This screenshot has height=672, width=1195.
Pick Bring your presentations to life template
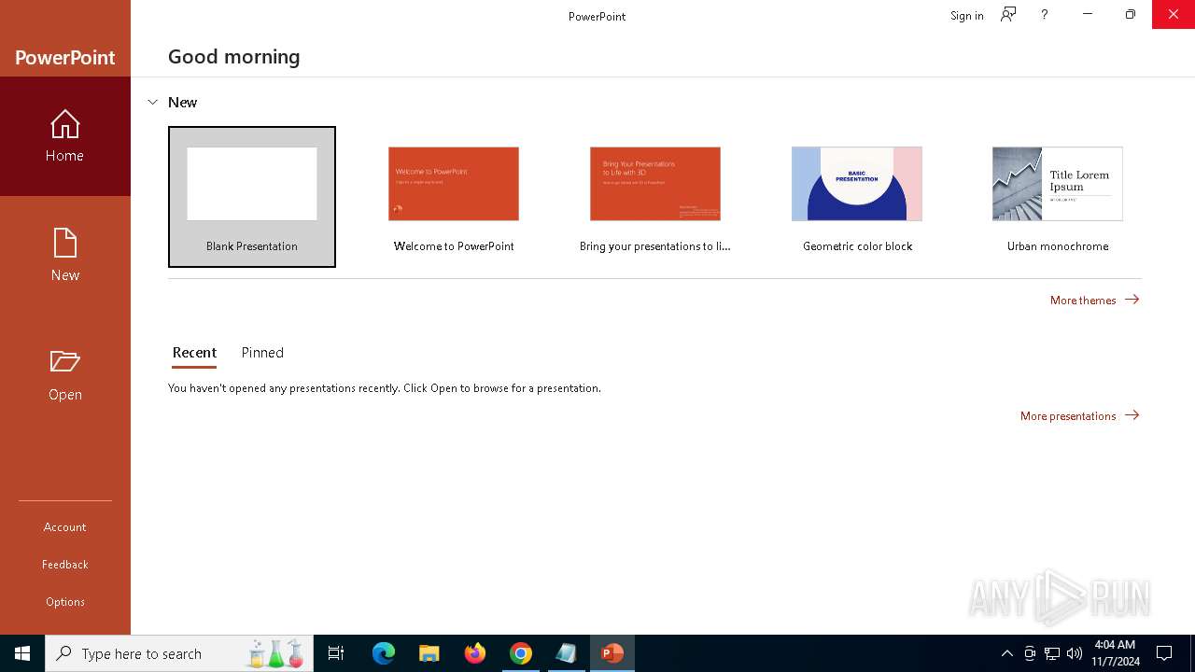pyautogui.click(x=655, y=197)
